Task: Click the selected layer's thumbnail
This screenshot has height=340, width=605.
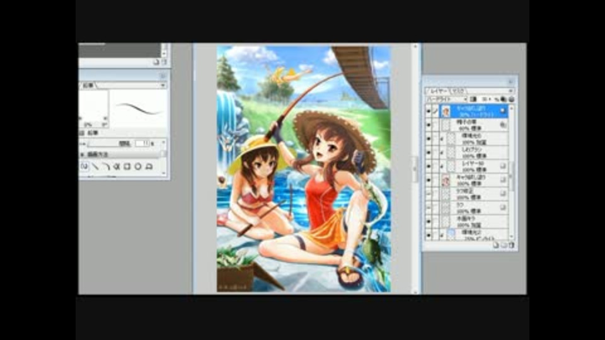Action: pyautogui.click(x=446, y=111)
